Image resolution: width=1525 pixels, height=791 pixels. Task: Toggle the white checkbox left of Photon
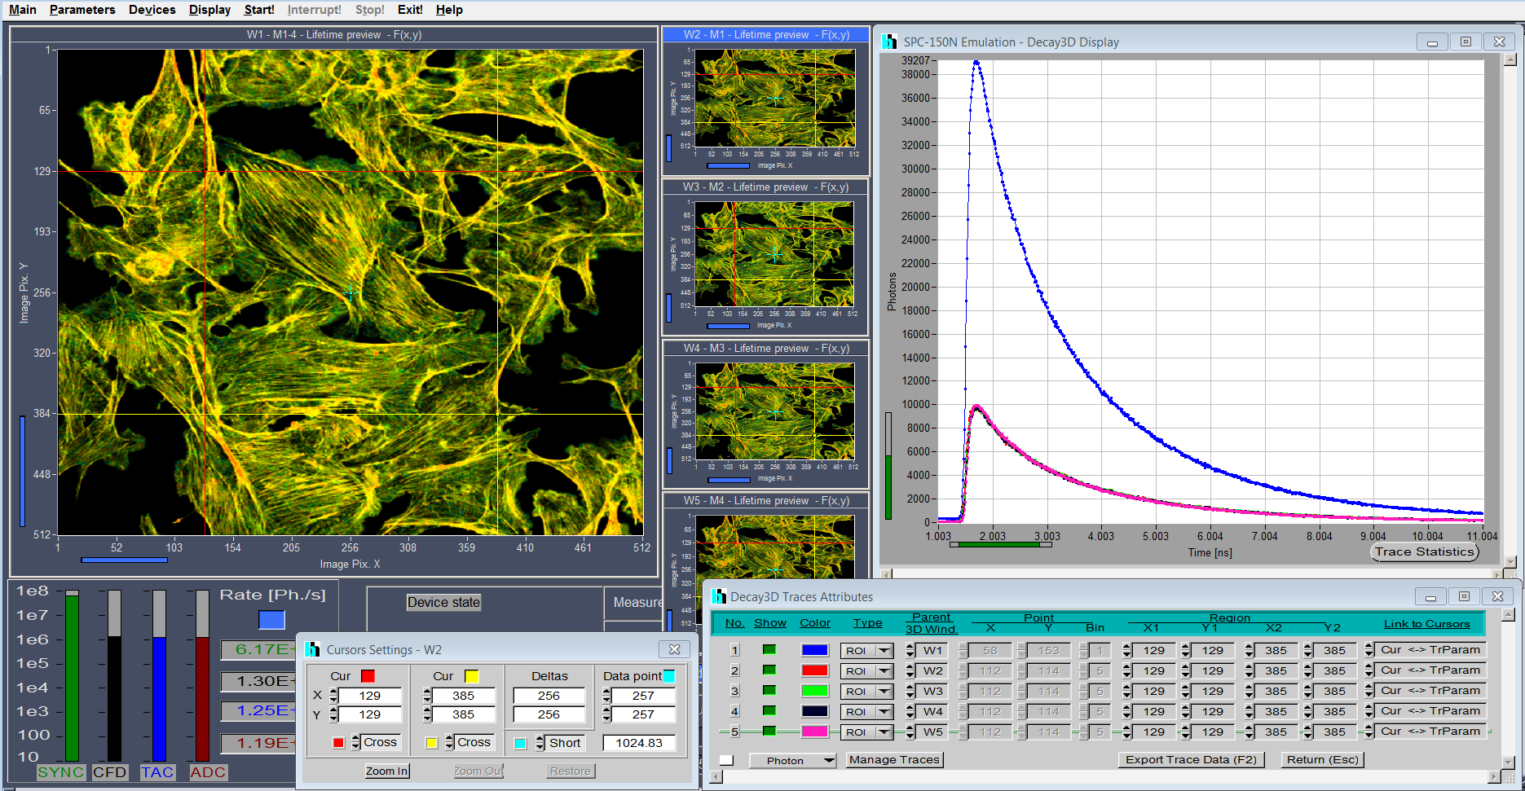pos(726,760)
